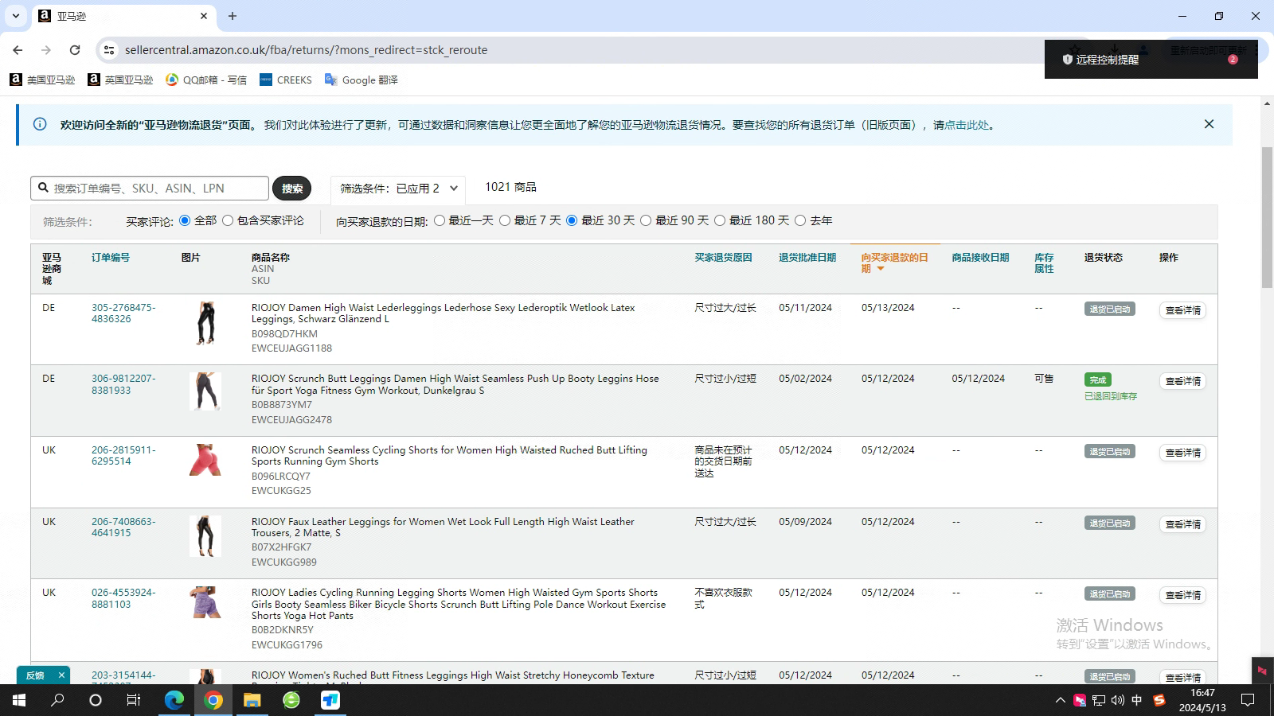The image size is (1274, 716).
Task: Select 最近 30 天 radio option
Action: pos(572,220)
